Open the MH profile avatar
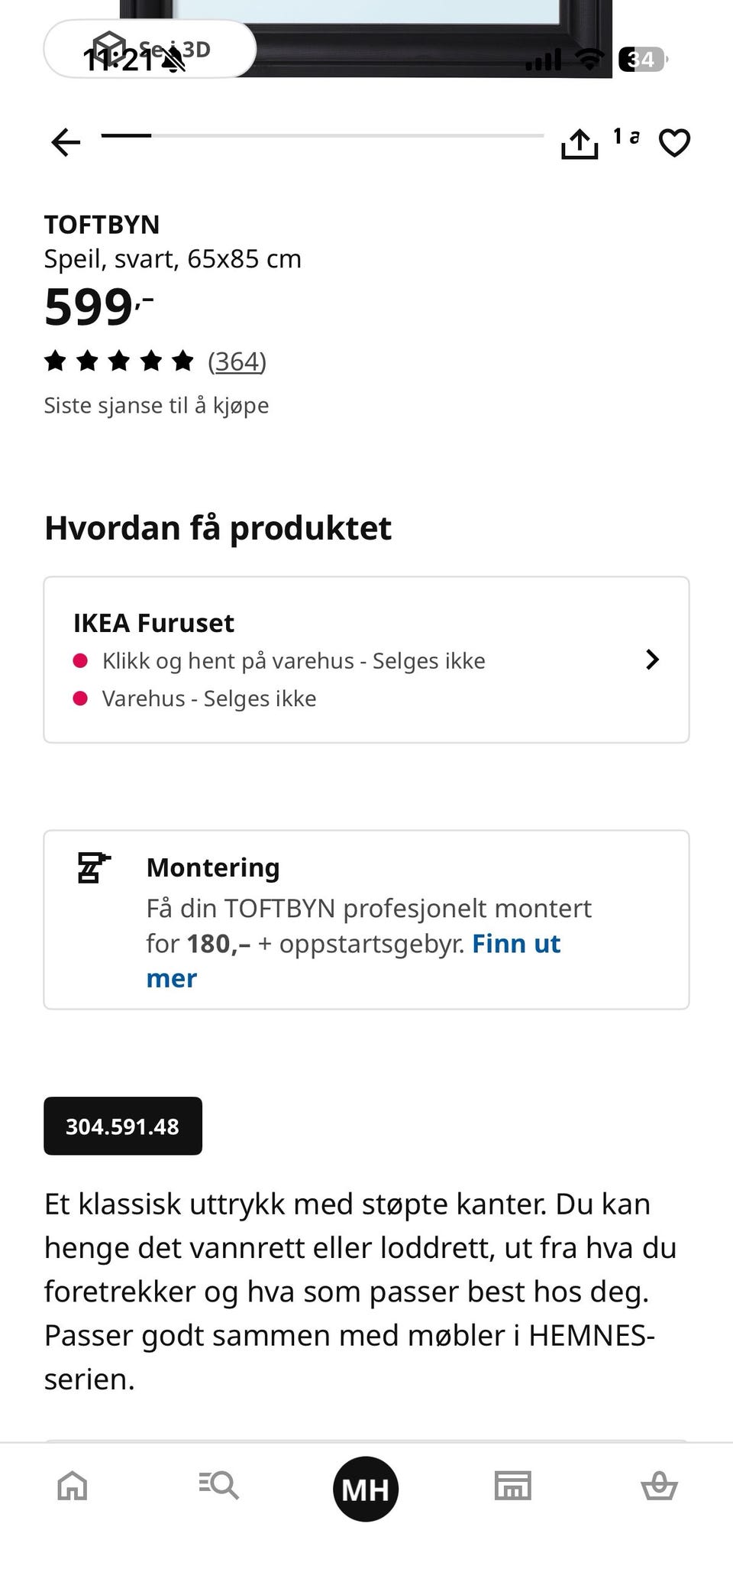The image size is (733, 1595). pyautogui.click(x=366, y=1489)
